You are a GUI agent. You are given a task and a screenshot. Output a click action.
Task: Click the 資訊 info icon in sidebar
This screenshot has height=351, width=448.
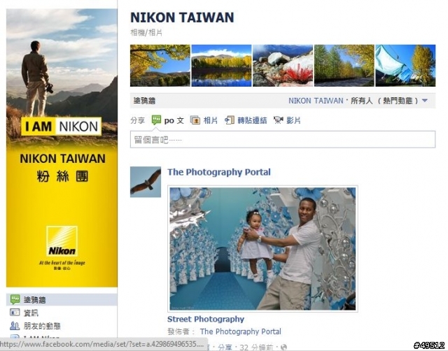(15, 313)
